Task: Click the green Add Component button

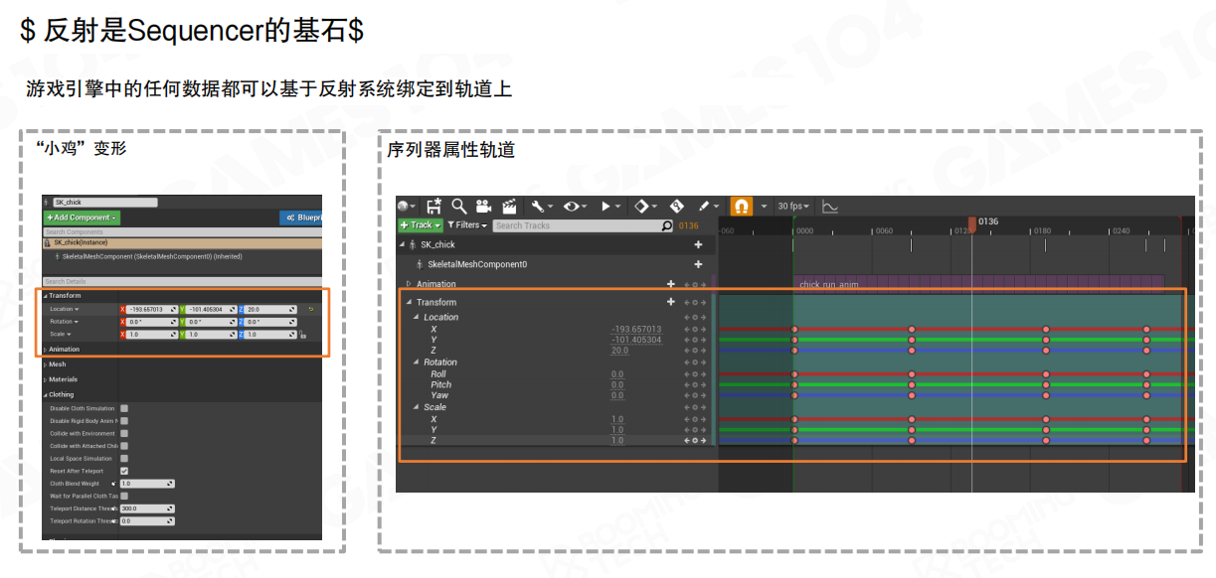Action: point(82,217)
